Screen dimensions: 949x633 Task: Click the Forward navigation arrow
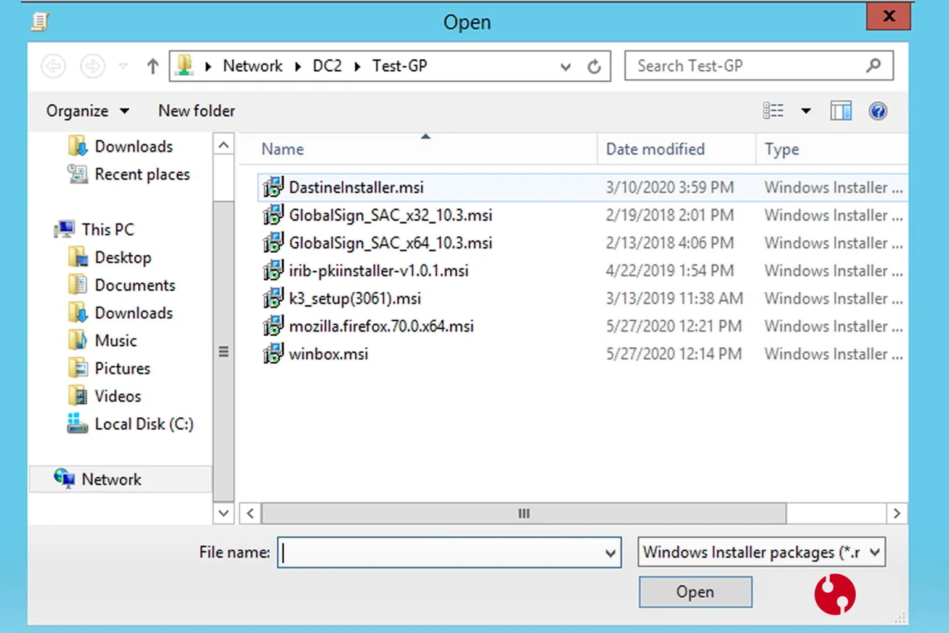click(93, 66)
